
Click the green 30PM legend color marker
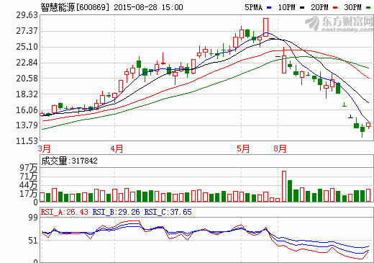pyautogui.click(x=368, y=8)
